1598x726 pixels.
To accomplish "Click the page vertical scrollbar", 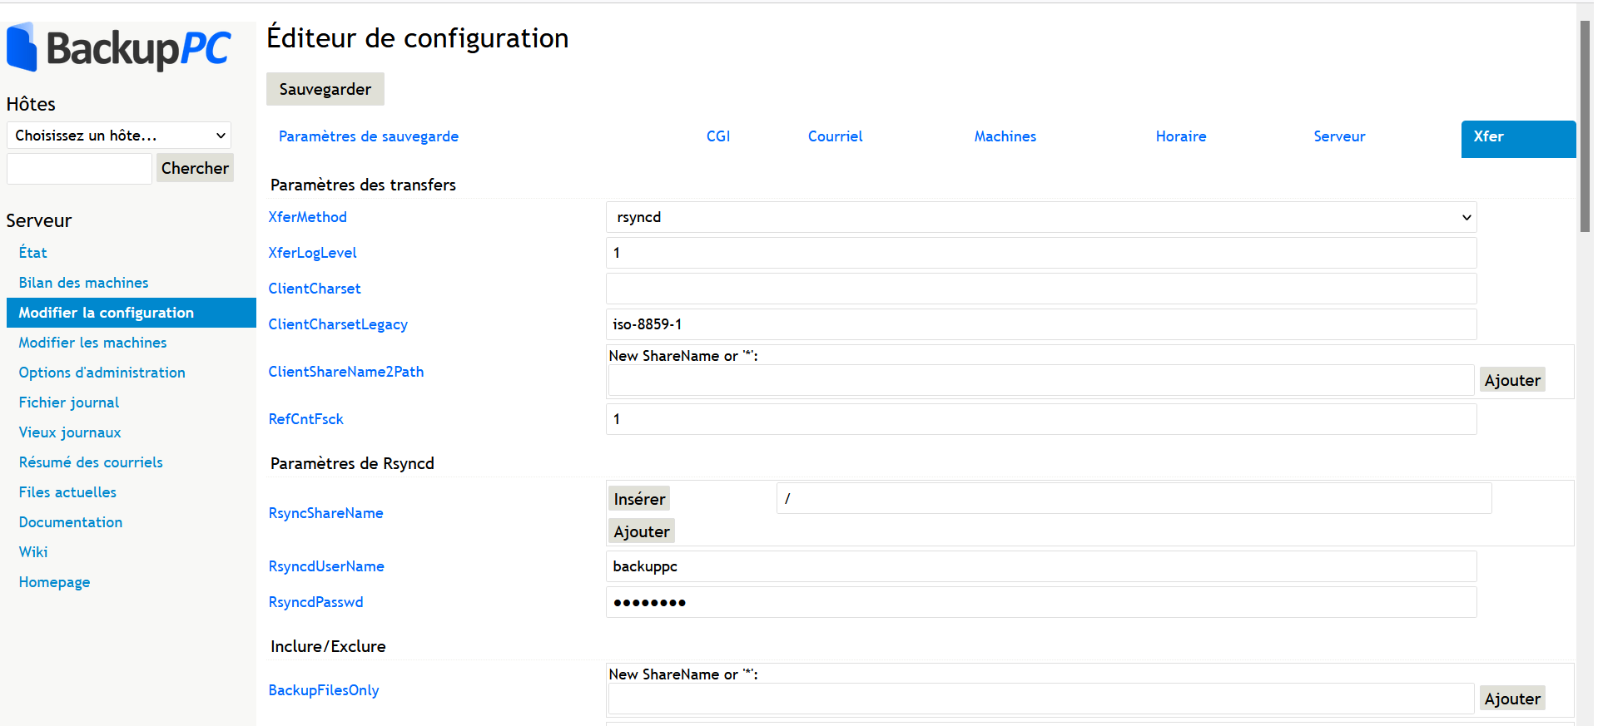I will coord(1585,125).
